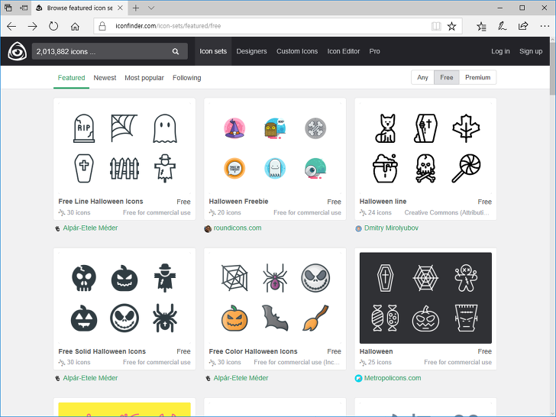Viewport: 556px width, 417px height.
Task: Open Free Solid Halloween Icons title
Action: pos(102,351)
